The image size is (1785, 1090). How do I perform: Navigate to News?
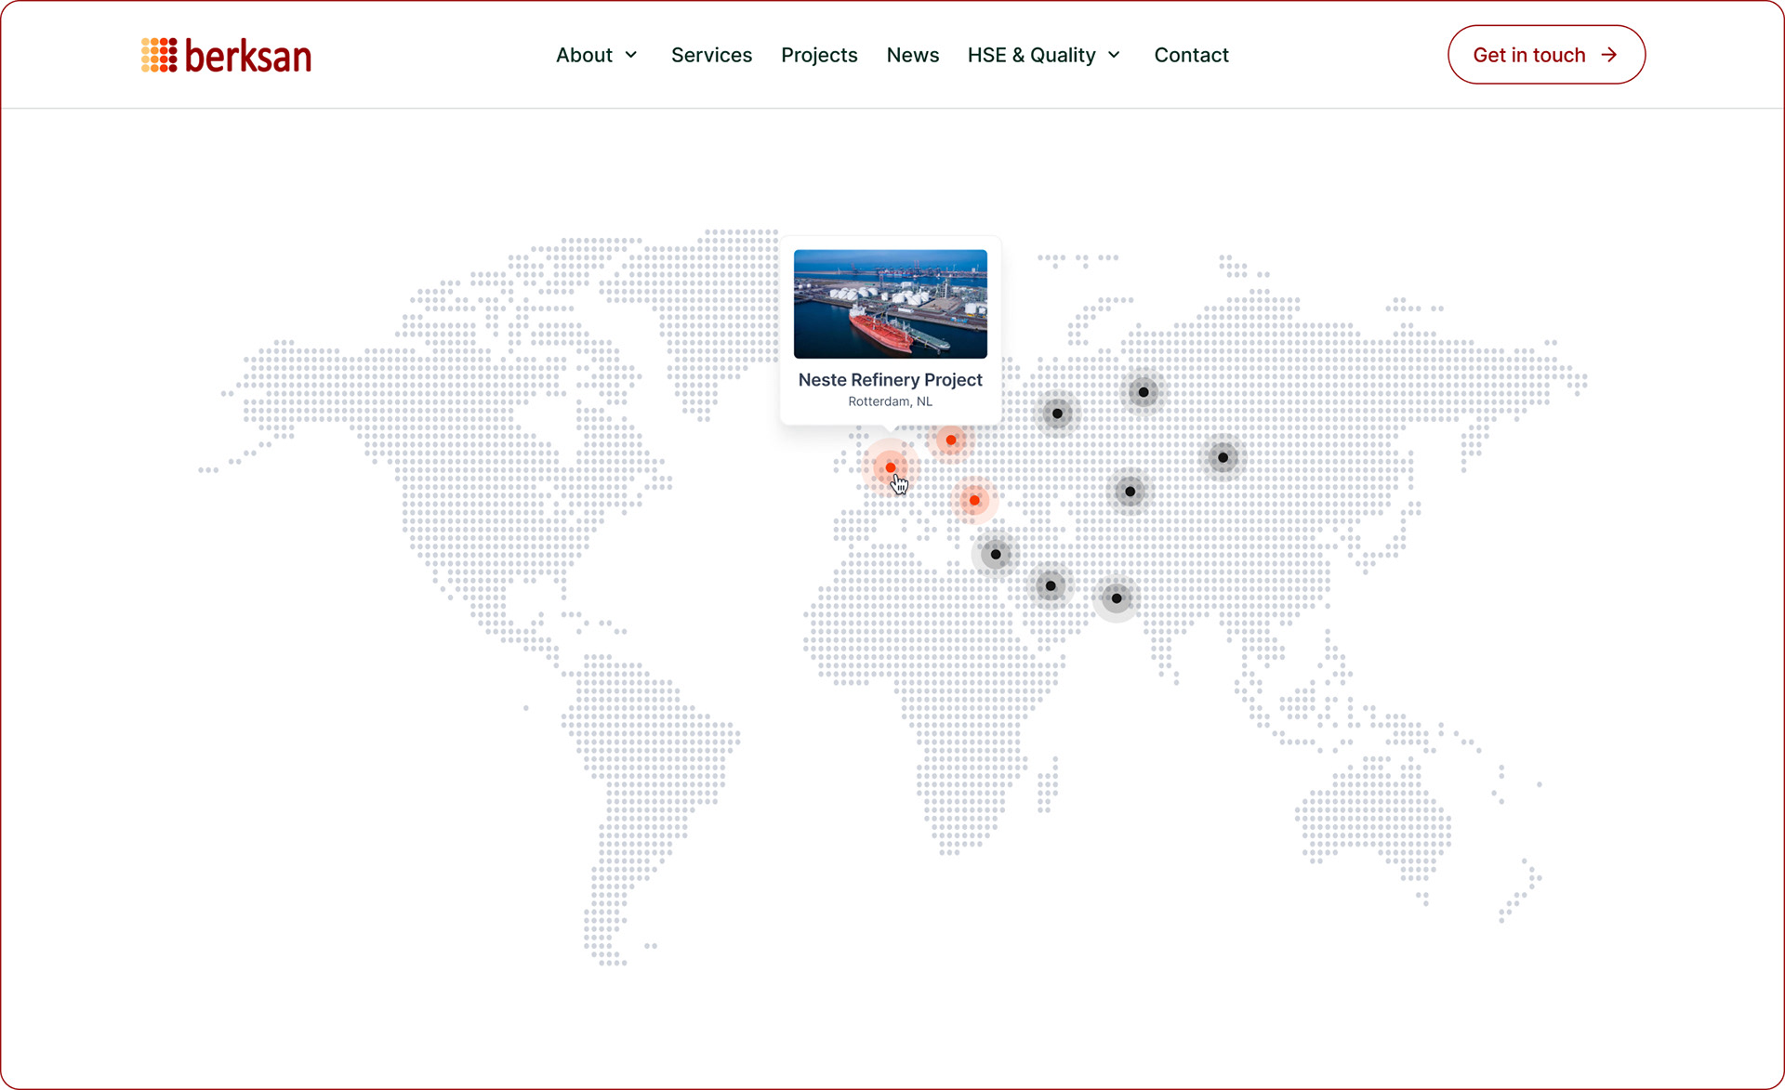coord(913,55)
